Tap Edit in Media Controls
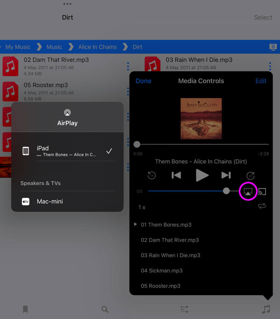 (x=261, y=81)
